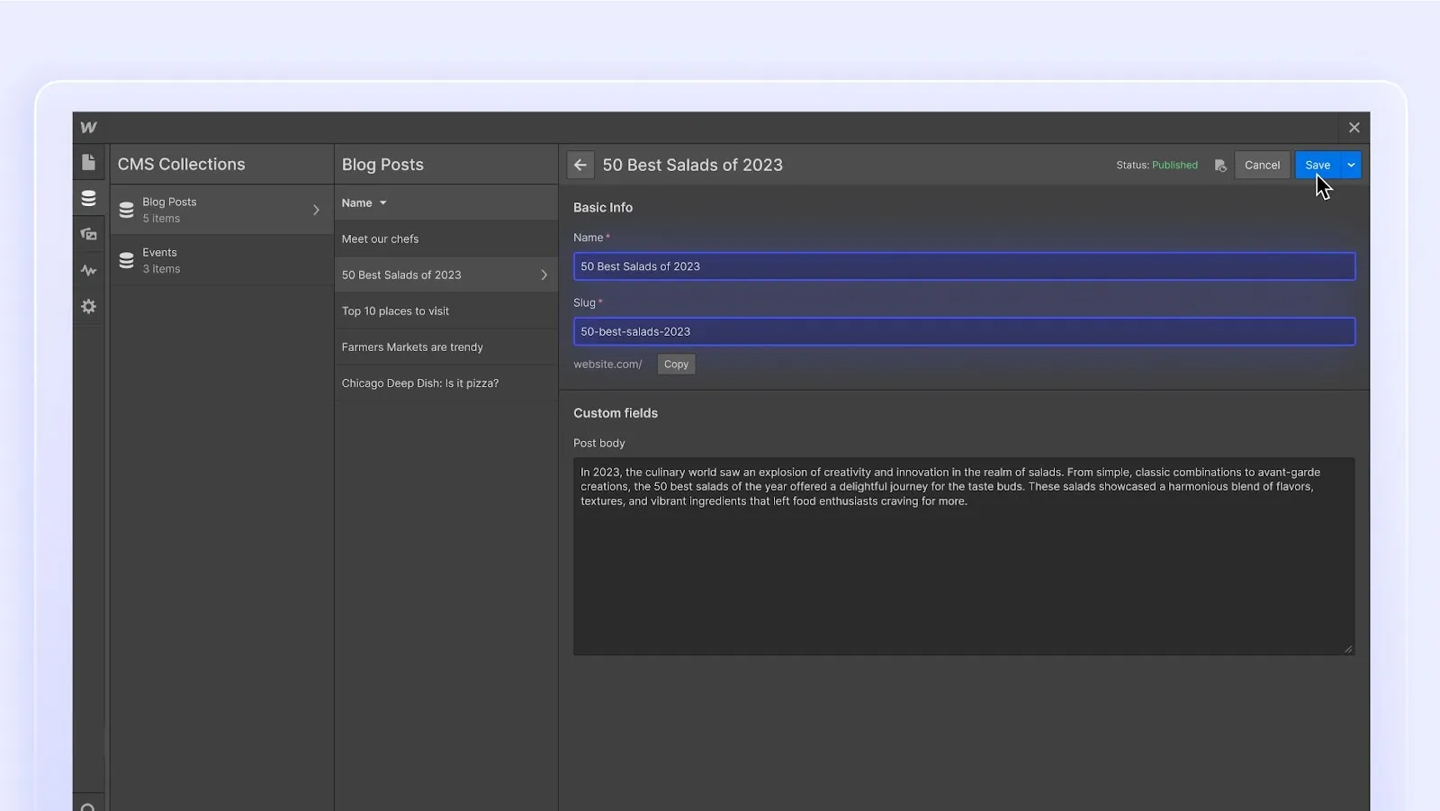The height and width of the screenshot is (811, 1440).
Task: Expand the Blog Posts collection chevron
Action: coord(316,210)
